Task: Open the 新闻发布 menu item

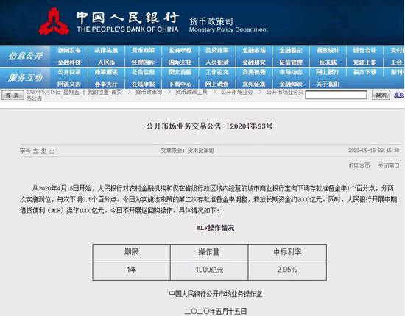Action: (69, 50)
